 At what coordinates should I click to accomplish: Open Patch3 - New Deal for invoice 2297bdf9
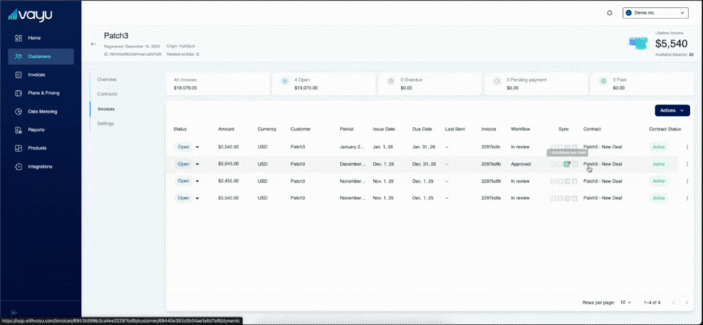point(603,181)
